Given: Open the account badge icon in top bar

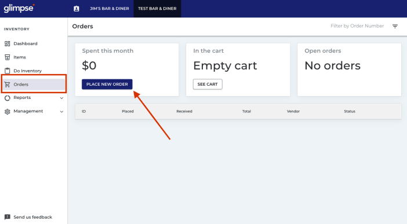Looking at the screenshot, I should pyautogui.click(x=77, y=9).
